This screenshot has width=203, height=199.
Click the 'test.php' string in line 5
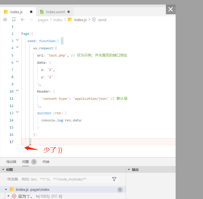(x=57, y=55)
